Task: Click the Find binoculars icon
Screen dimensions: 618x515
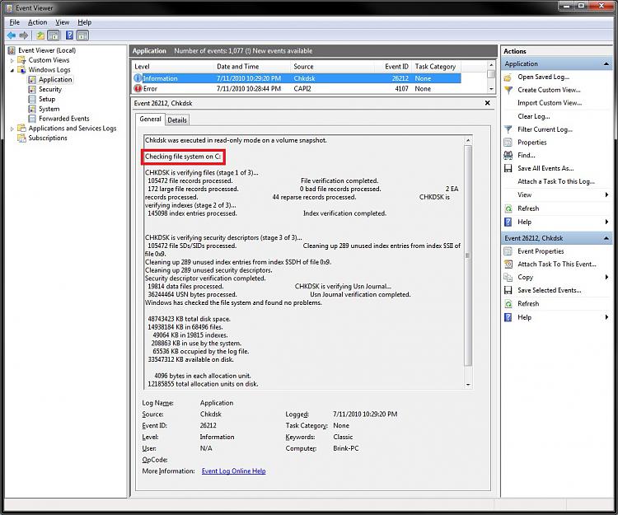Action: coord(508,155)
